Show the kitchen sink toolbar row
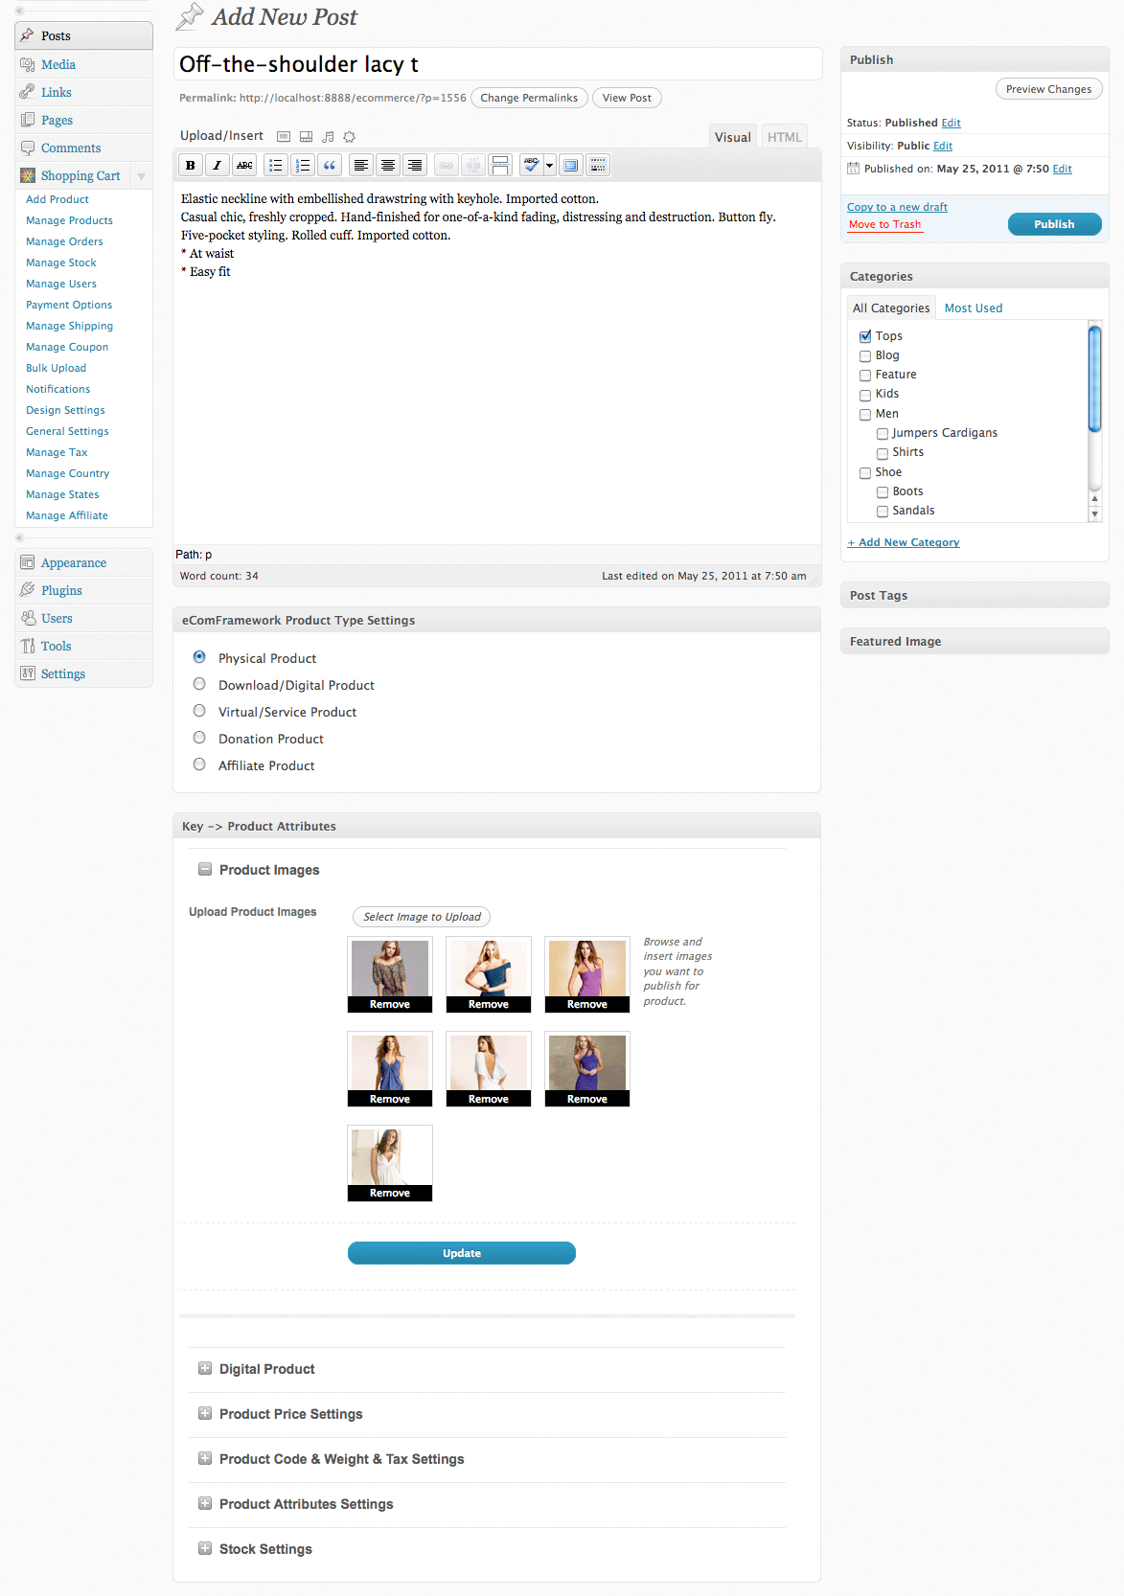The image size is (1124, 1596). 598,166
